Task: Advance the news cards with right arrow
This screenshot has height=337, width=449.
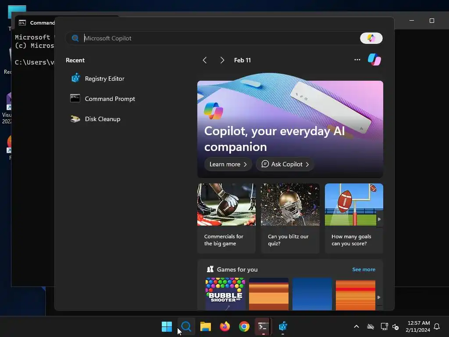Action: [379, 219]
